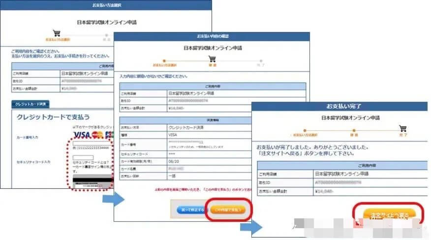This screenshot has height=240, width=431.
Task: Click last step dot in confirmation window
Action: pyautogui.click(x=261, y=61)
